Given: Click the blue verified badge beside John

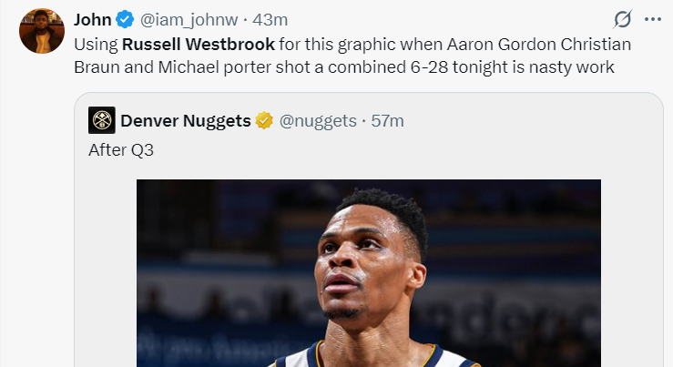Looking at the screenshot, I should pos(124,20).
